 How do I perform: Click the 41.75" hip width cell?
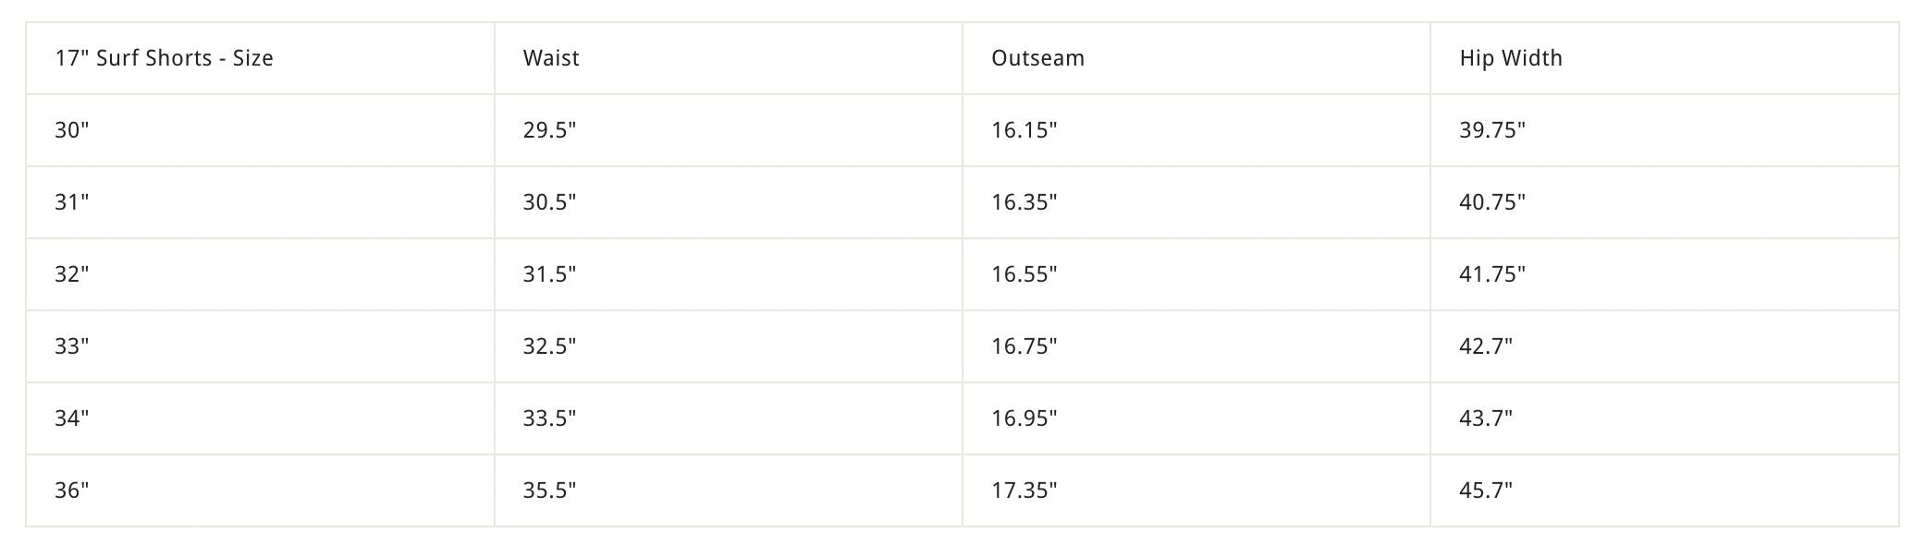click(x=1492, y=274)
